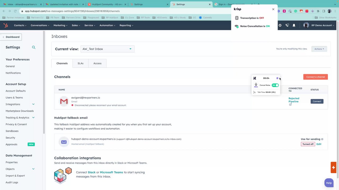Open the Partners Drive bookmark folder

(71, 17)
